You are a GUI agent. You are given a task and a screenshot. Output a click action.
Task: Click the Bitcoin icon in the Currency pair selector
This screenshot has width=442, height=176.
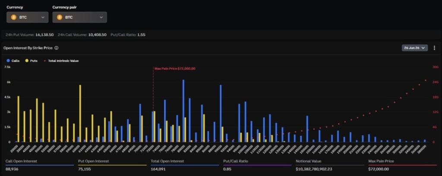[60, 17]
